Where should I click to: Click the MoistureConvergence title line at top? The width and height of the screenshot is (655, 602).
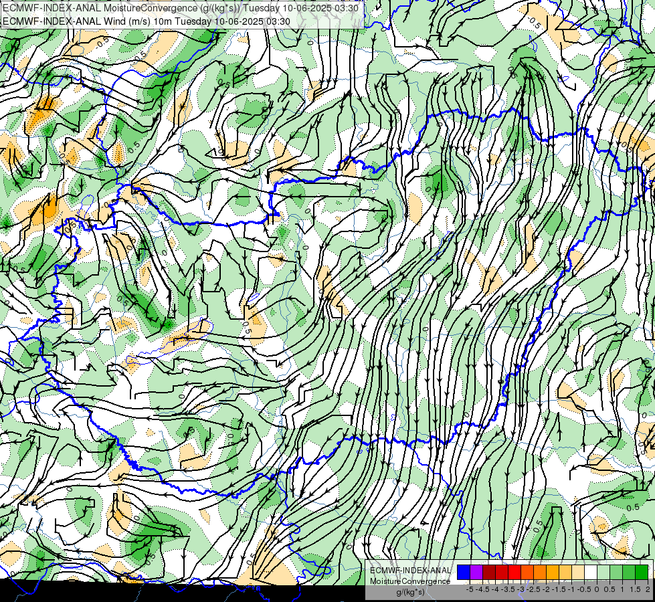pyautogui.click(x=181, y=8)
